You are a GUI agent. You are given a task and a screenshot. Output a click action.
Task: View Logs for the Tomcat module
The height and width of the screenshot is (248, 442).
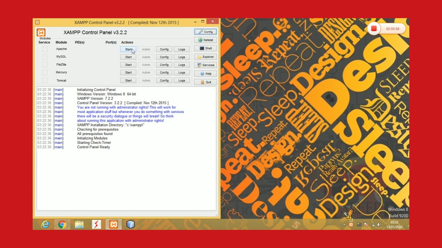click(x=182, y=81)
